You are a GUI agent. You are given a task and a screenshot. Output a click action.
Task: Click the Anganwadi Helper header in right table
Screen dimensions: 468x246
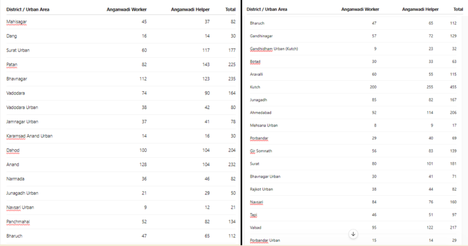420,9
